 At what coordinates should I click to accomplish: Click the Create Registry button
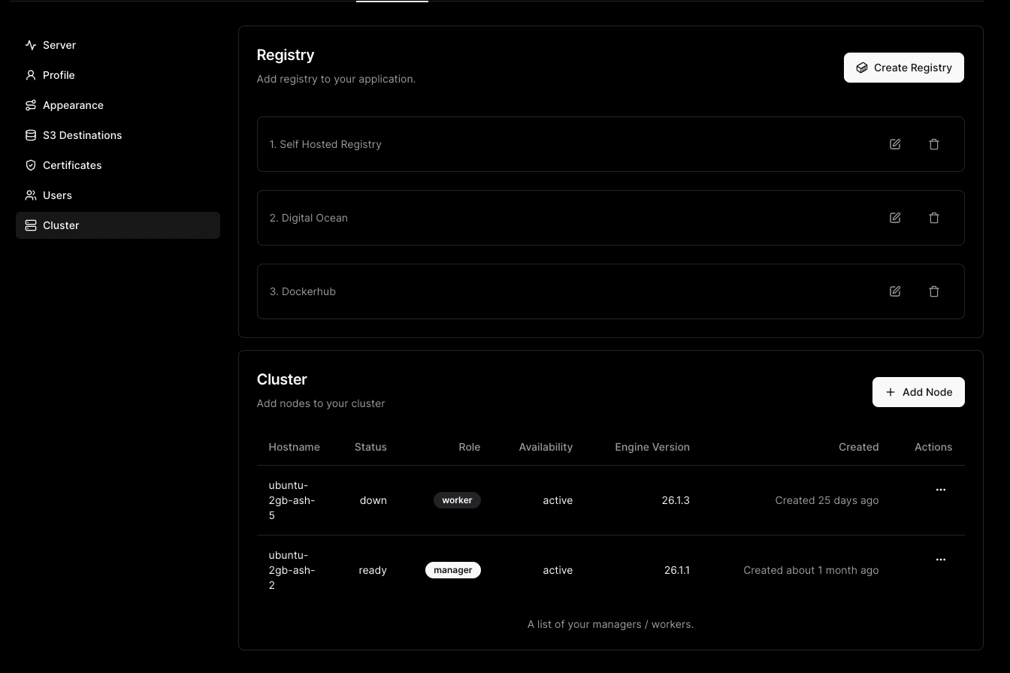point(904,68)
